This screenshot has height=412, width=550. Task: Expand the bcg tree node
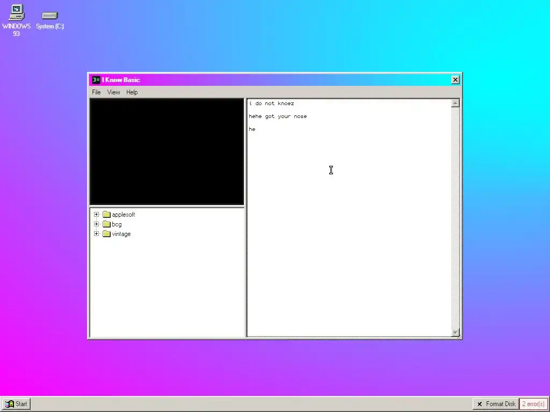tap(97, 224)
